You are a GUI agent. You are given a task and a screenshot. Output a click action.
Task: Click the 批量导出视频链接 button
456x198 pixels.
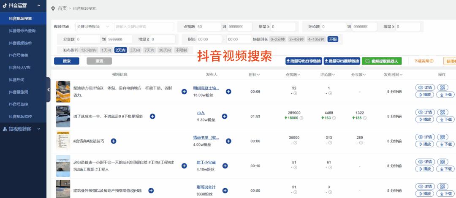[342, 61]
